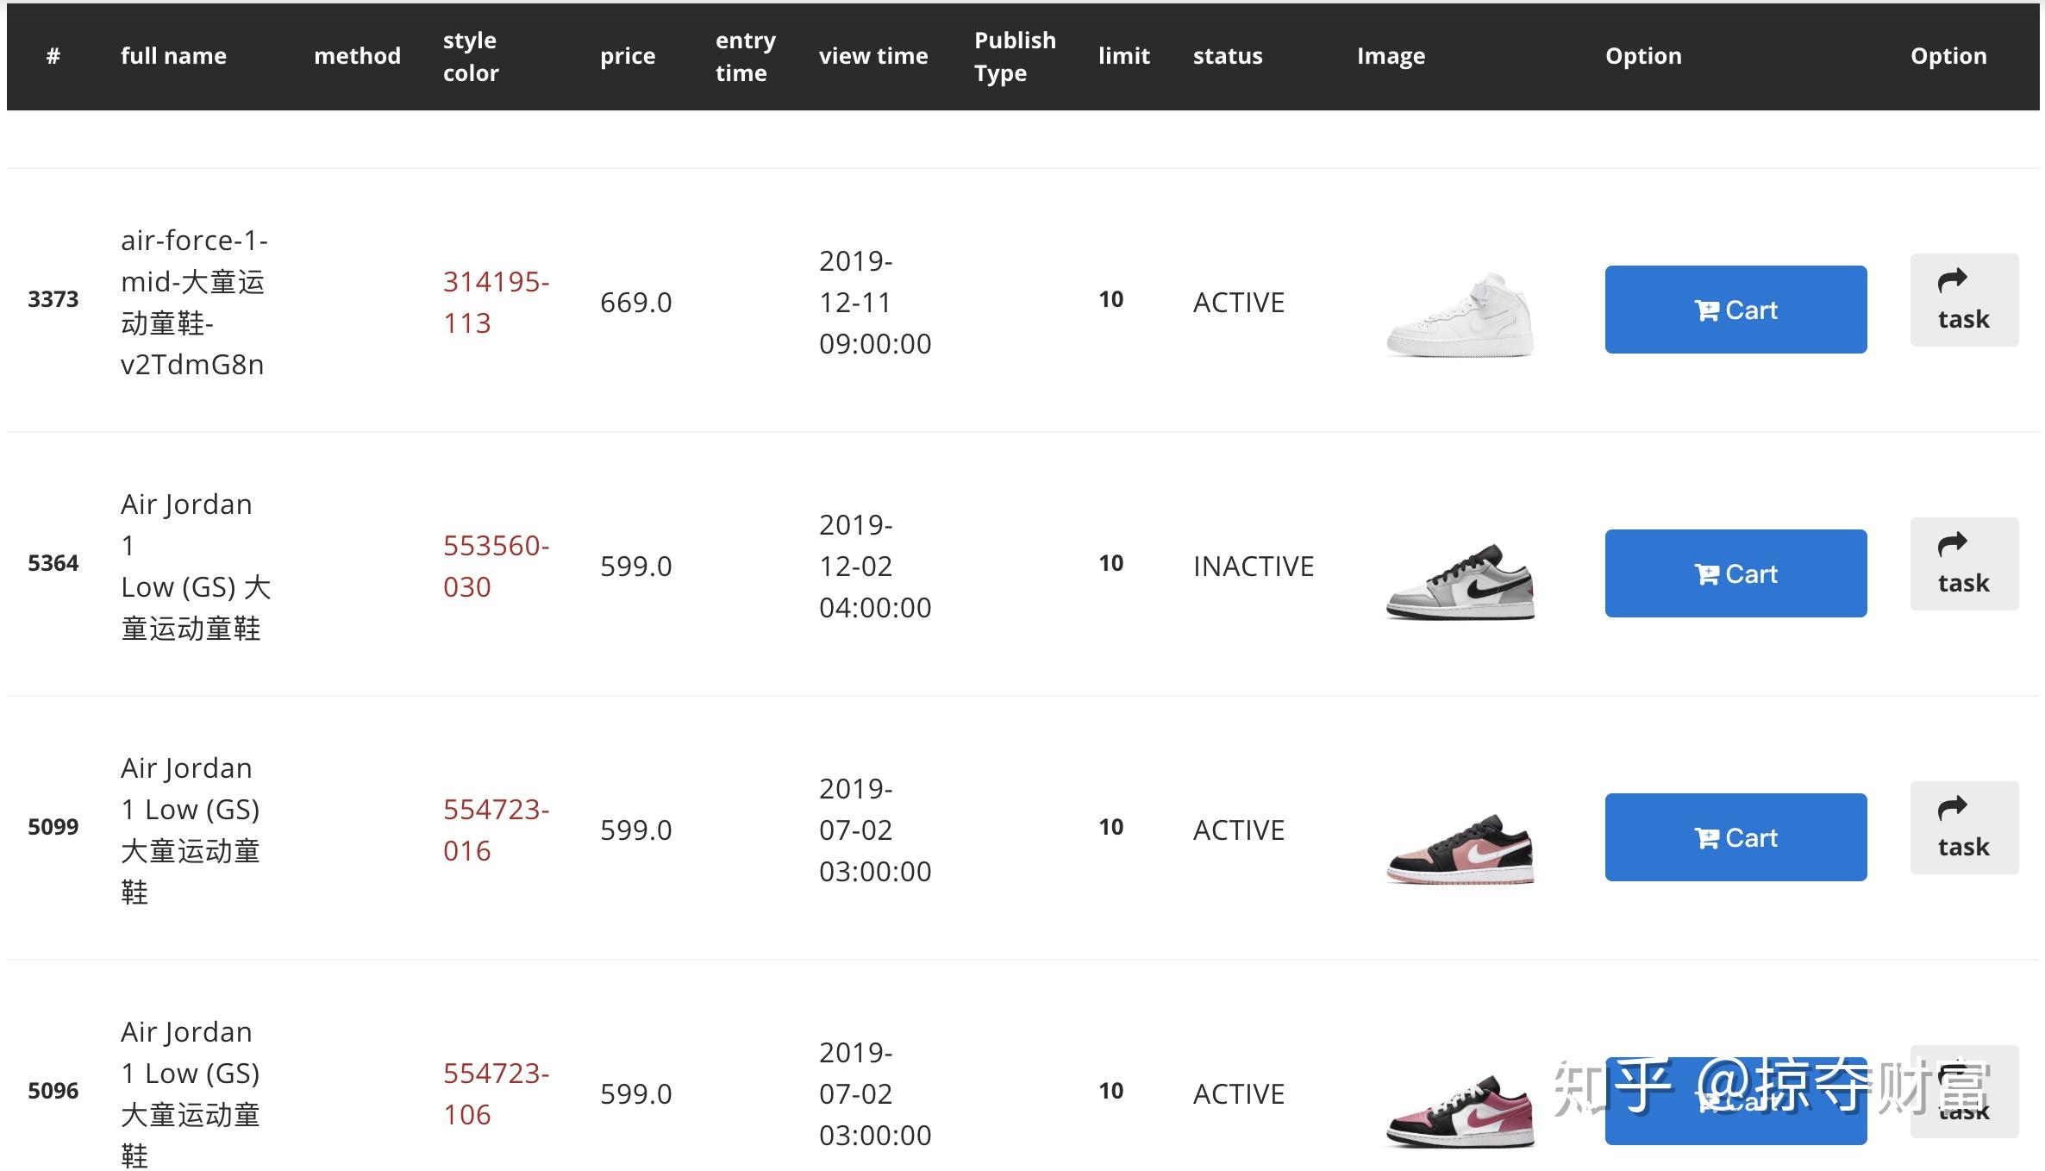
Task: Open style color link 554723-016
Action: click(496, 830)
